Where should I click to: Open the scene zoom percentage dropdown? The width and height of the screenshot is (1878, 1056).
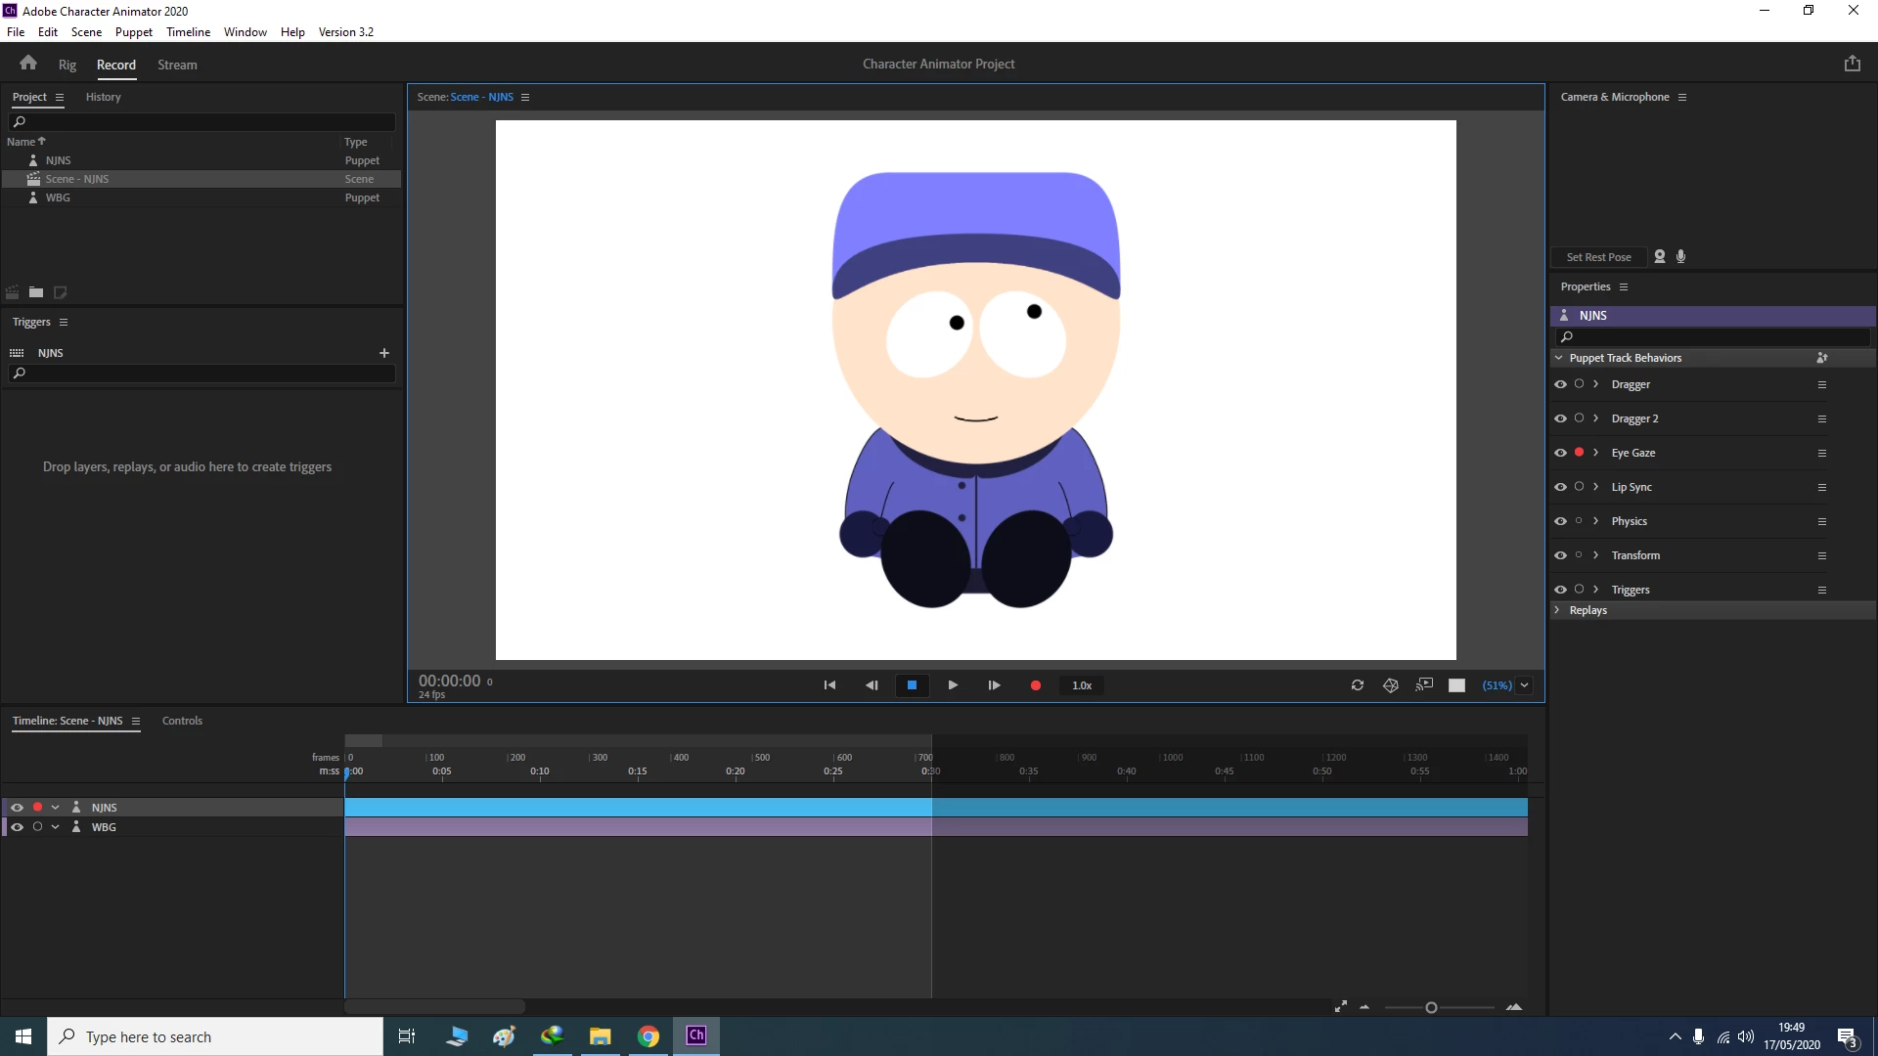coord(1525,685)
